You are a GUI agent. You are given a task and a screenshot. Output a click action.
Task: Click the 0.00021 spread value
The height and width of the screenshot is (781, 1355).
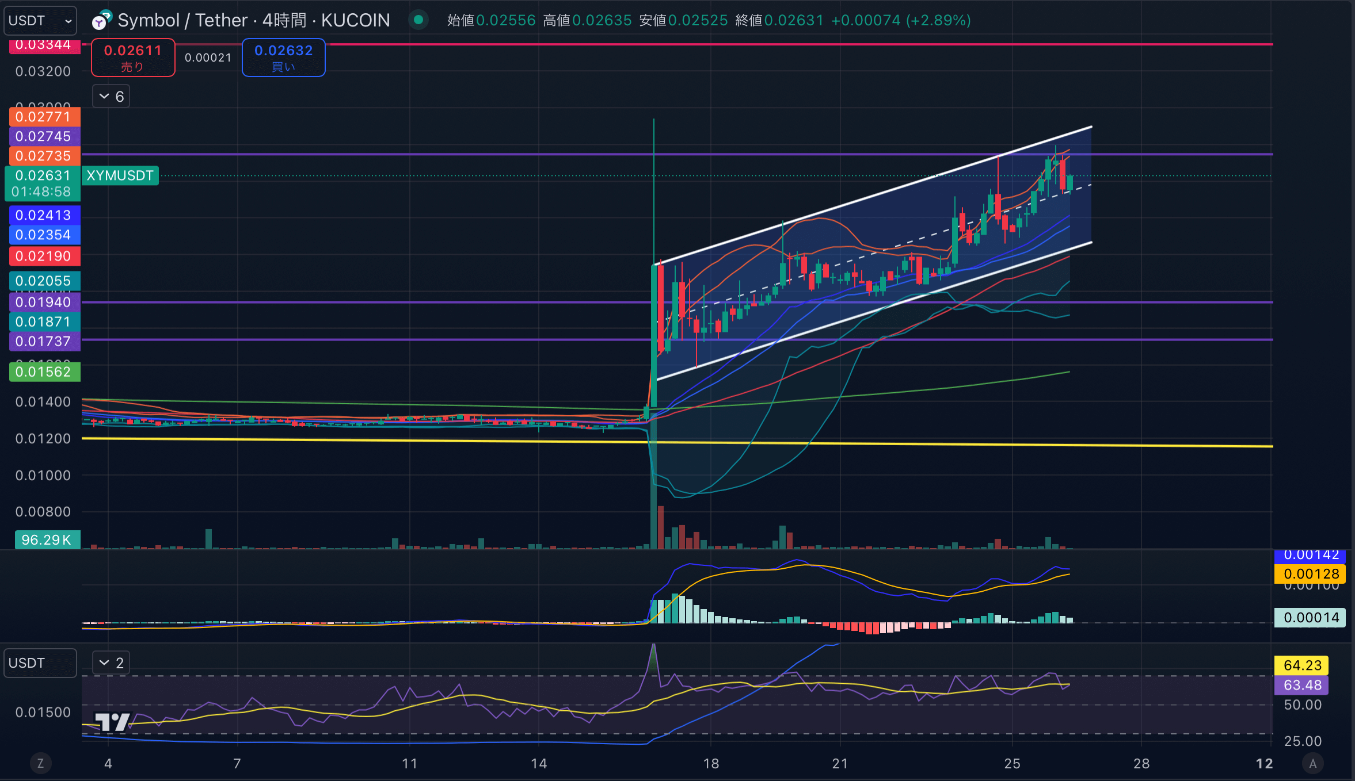tap(208, 58)
